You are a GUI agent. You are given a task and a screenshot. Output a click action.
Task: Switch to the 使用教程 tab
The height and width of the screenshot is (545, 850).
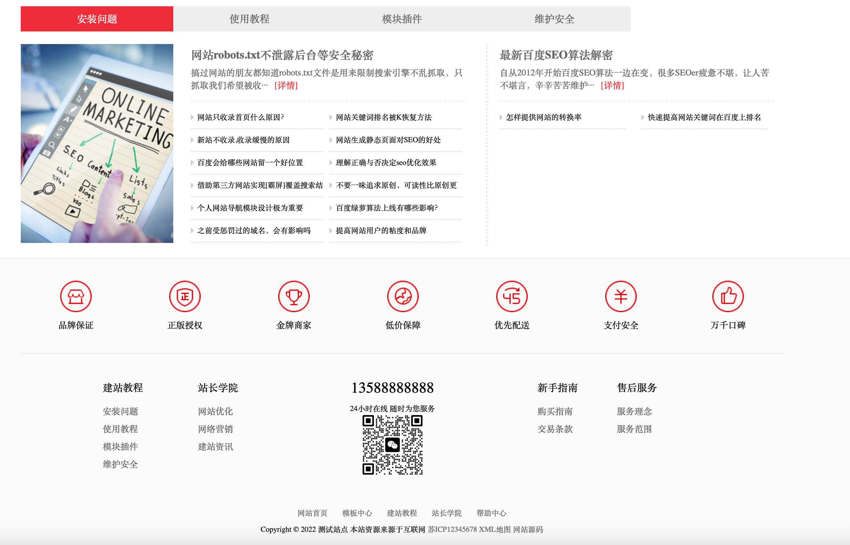pyautogui.click(x=250, y=19)
